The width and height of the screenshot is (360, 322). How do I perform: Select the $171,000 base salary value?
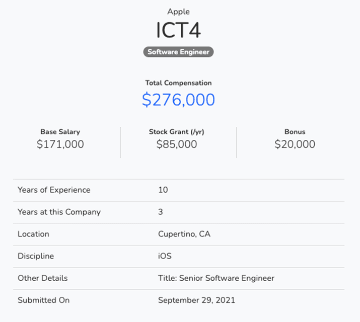coord(60,144)
